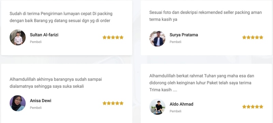Click the Aldo Ahmad name label
The width and height of the screenshot is (273, 123).
(x=182, y=104)
